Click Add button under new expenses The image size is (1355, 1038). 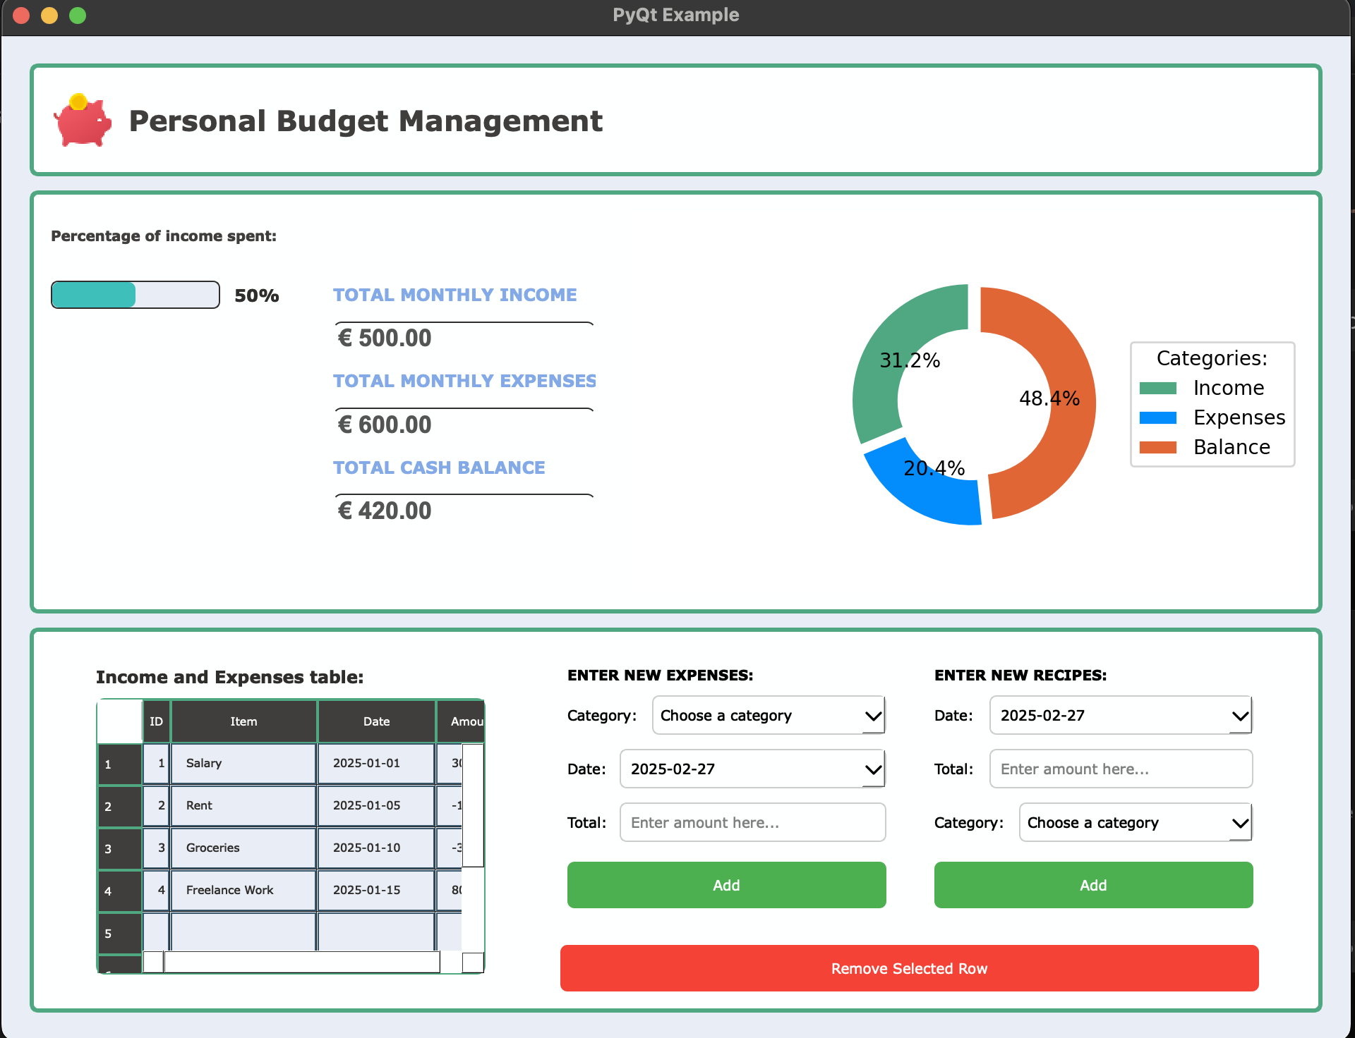(726, 886)
